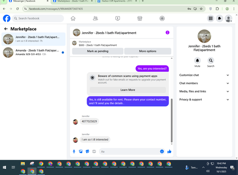This screenshot has width=238, height=175.
Task: Open Chrome's three-dot menu
Action: 234,9
